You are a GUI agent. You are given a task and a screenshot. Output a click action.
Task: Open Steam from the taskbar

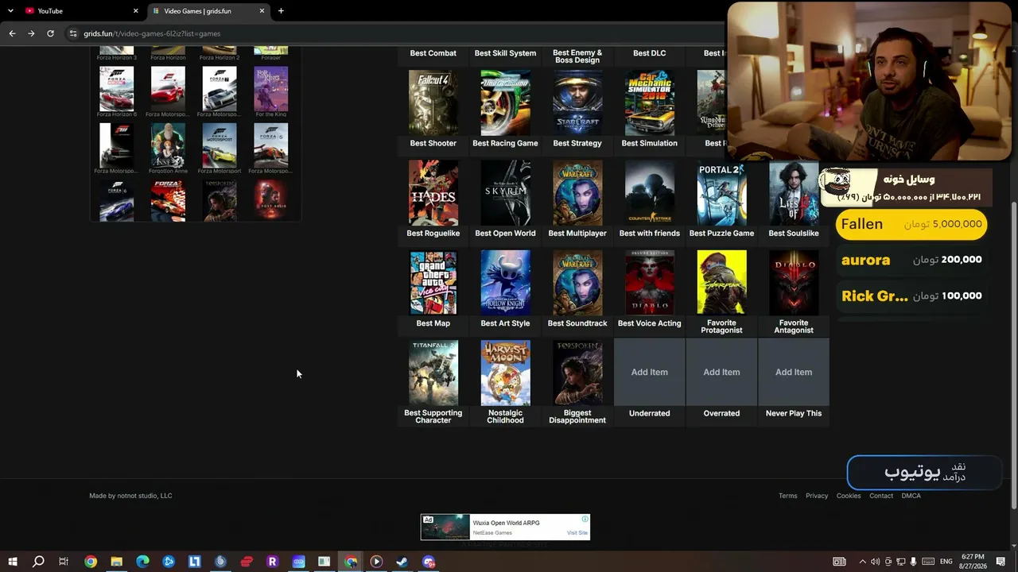[x=402, y=562]
